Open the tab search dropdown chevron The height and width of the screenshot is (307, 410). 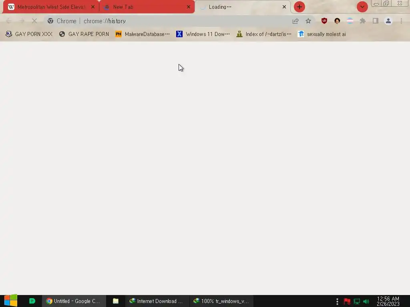pos(362,7)
